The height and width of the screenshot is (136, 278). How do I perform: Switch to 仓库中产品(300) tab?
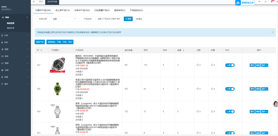pos(82,10)
